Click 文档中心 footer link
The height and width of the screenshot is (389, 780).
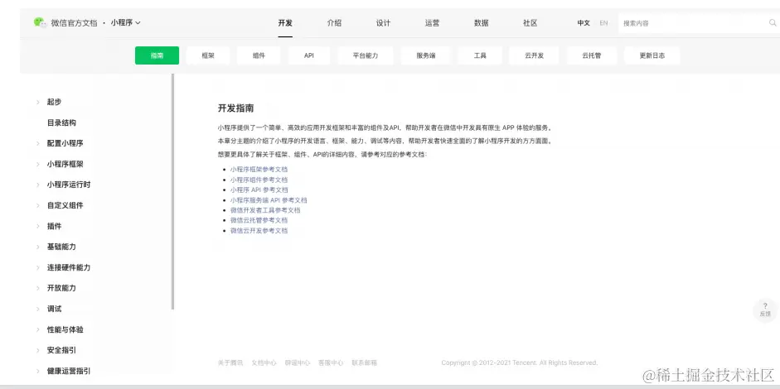click(264, 363)
